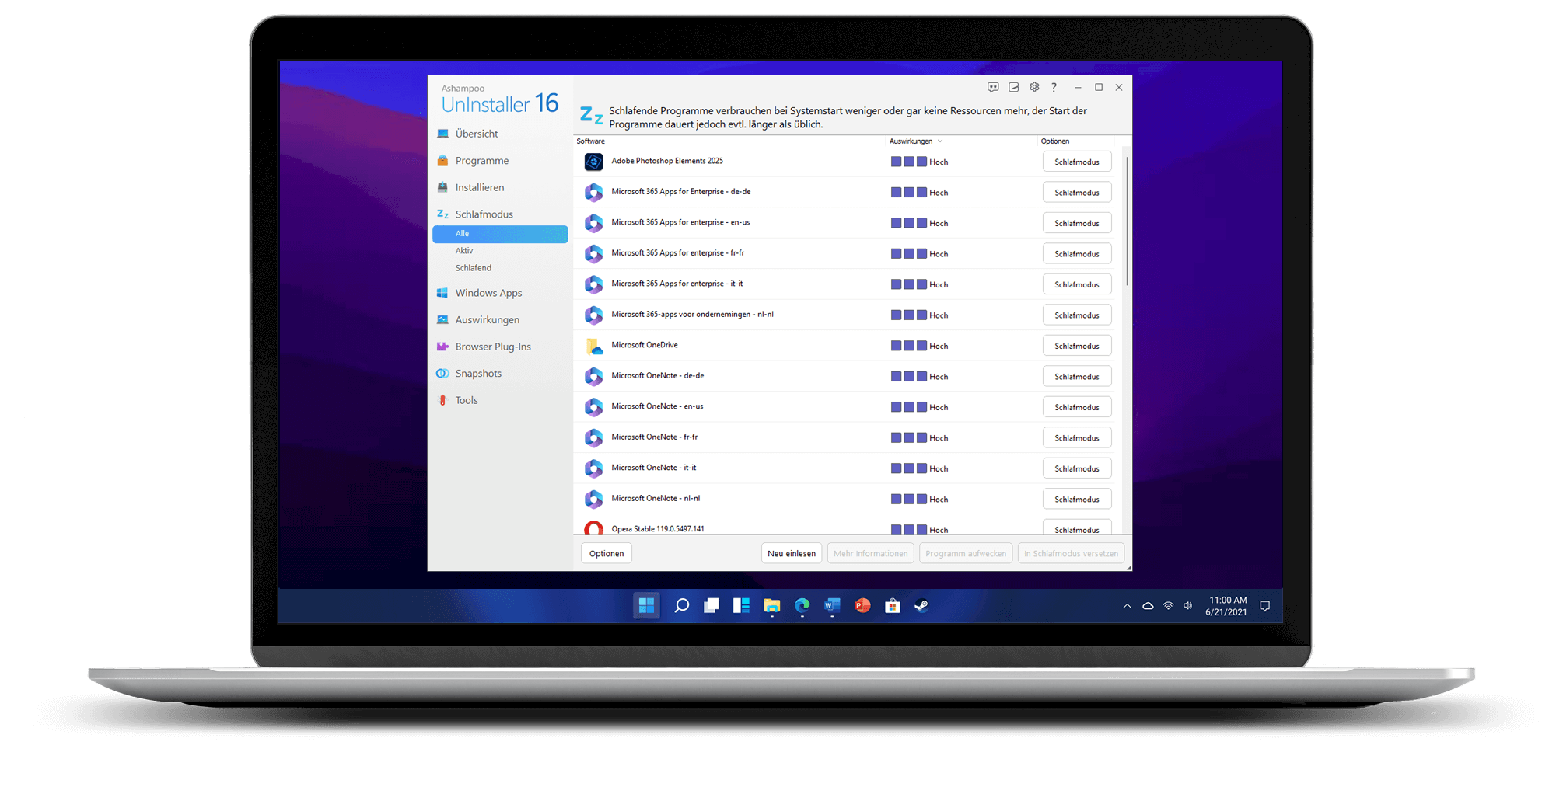Select the Aktiv filter under Schlafmodus
1563x794 pixels.
pos(464,251)
